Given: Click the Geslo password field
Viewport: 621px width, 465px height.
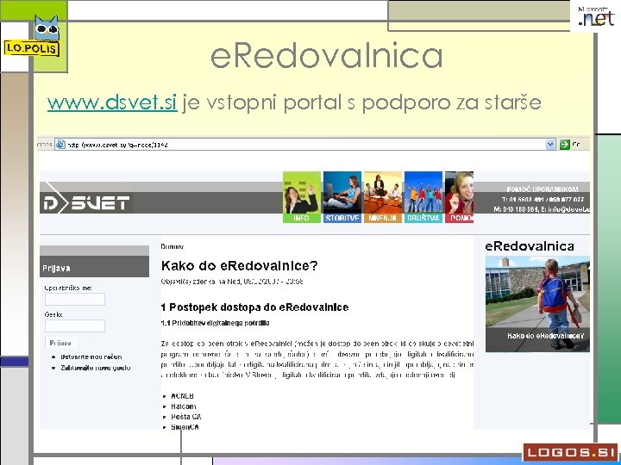Looking at the screenshot, I should 75,325.
